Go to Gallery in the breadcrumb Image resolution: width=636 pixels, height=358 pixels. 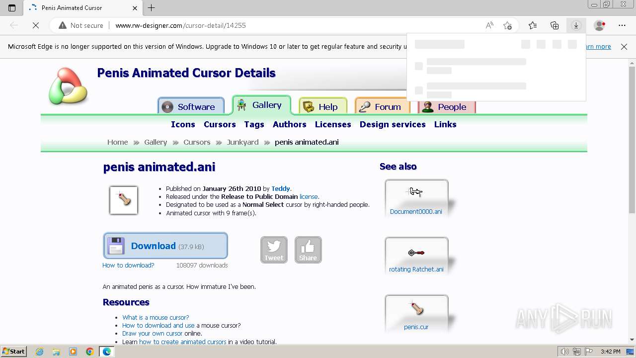(156, 142)
